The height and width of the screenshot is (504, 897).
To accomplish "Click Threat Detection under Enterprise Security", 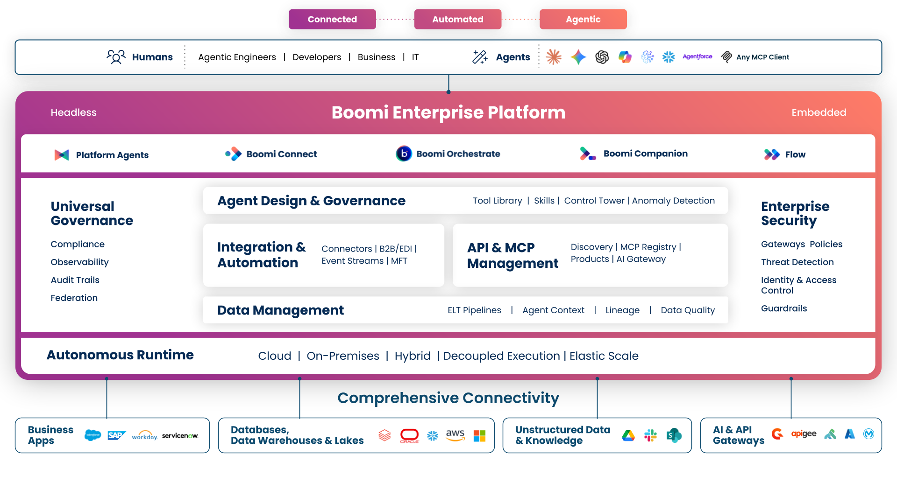I will click(x=797, y=262).
